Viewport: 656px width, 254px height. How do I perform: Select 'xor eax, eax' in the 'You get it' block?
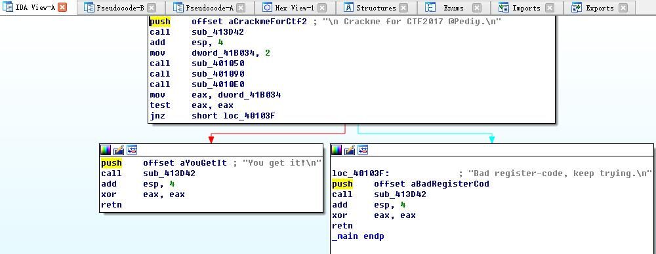coord(142,194)
